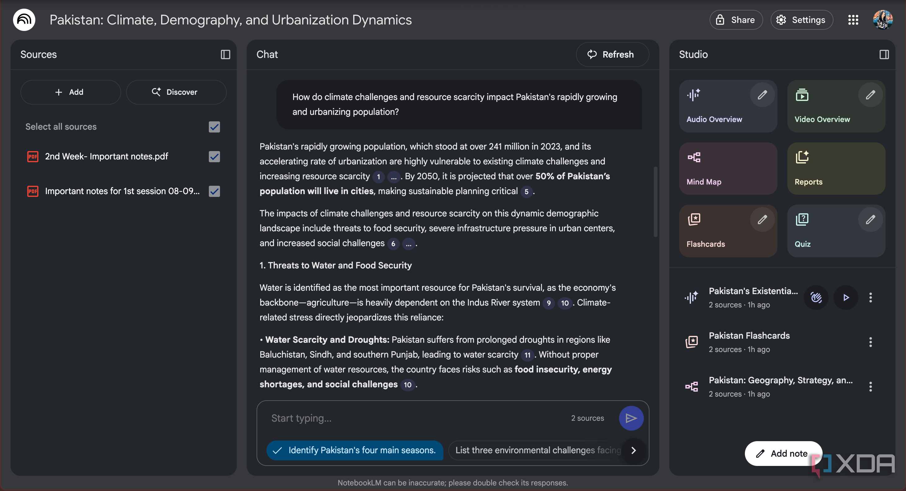Join interactive mode for Pakistan's Existential audio
This screenshot has height=491, width=906.
(816, 298)
